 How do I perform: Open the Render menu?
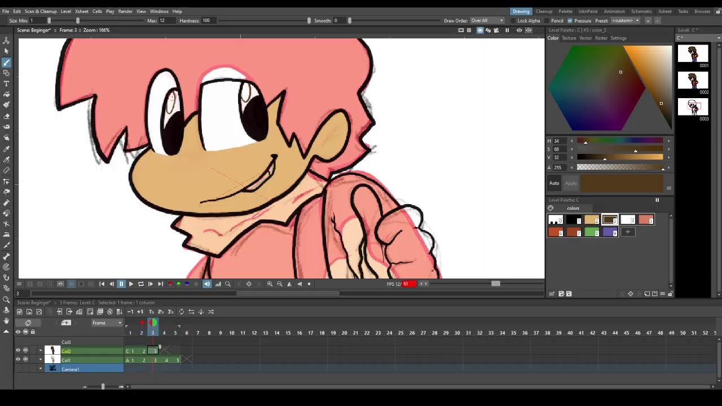tap(125, 11)
